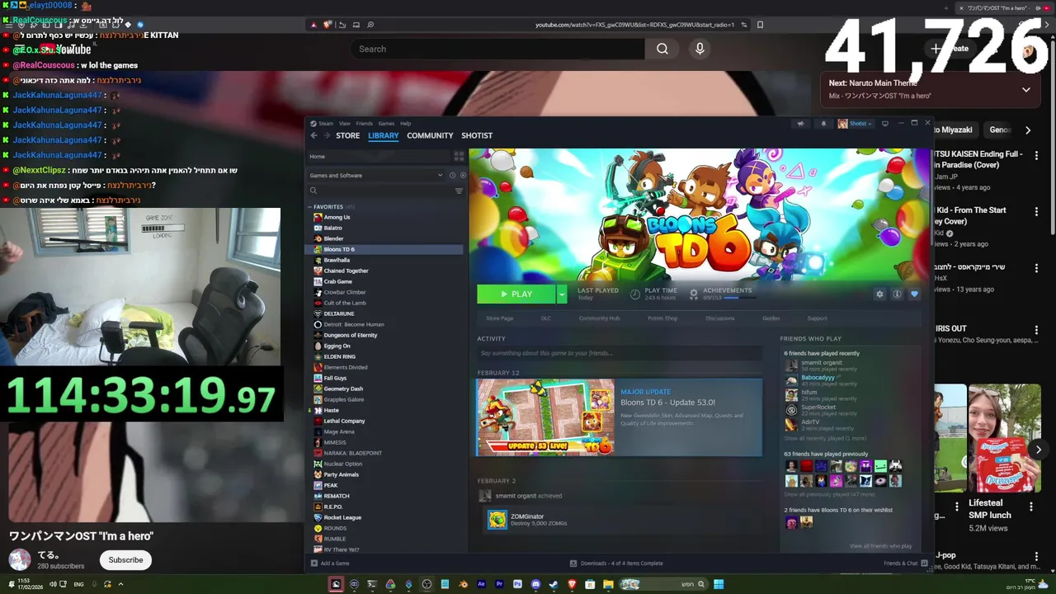
Task: Open Steam announcements megaphone icon
Action: (x=800, y=124)
